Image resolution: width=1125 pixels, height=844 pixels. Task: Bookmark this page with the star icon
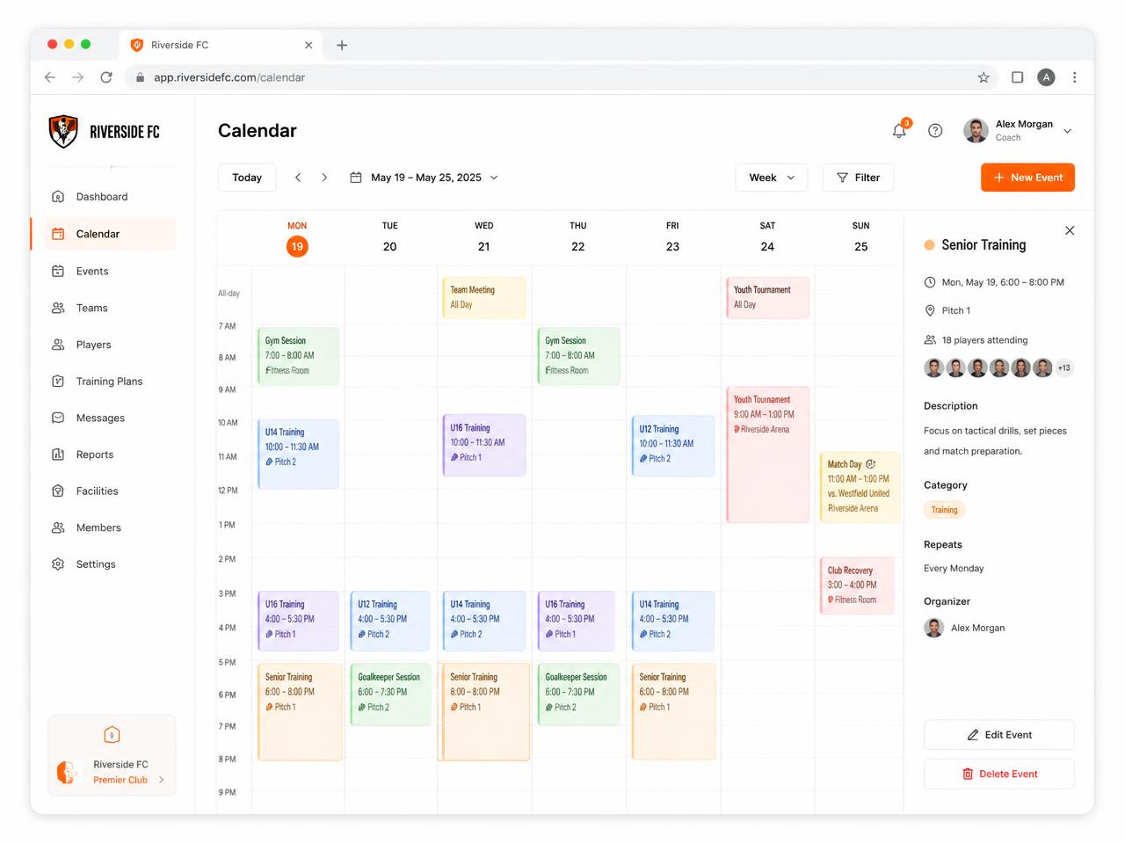[983, 77]
